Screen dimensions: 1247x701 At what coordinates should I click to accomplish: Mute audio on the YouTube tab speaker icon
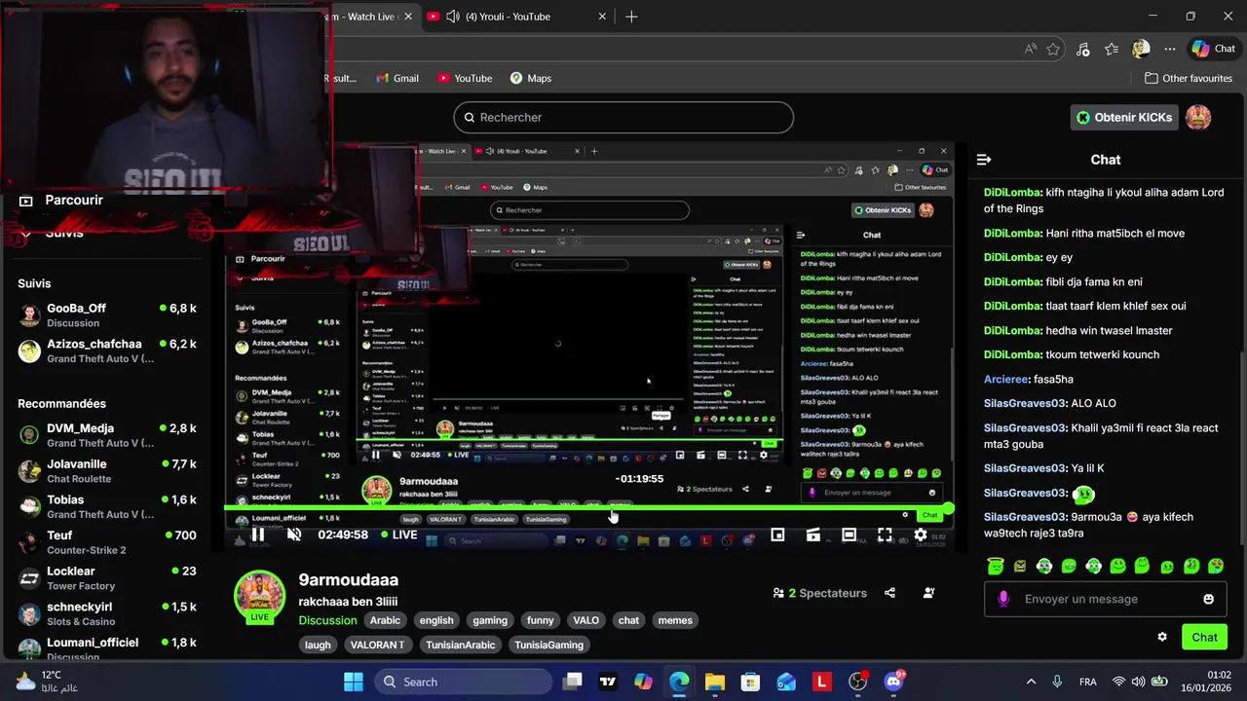(x=452, y=17)
